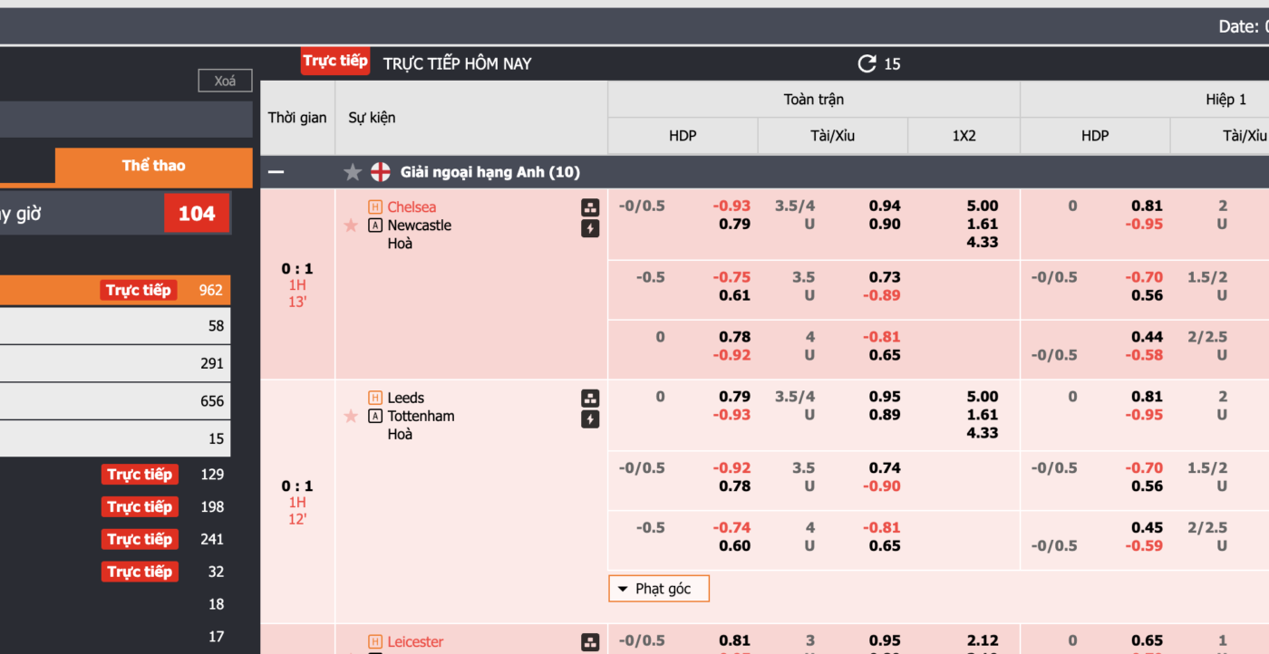
Task: Click Leeds team name
Action: [x=406, y=398]
